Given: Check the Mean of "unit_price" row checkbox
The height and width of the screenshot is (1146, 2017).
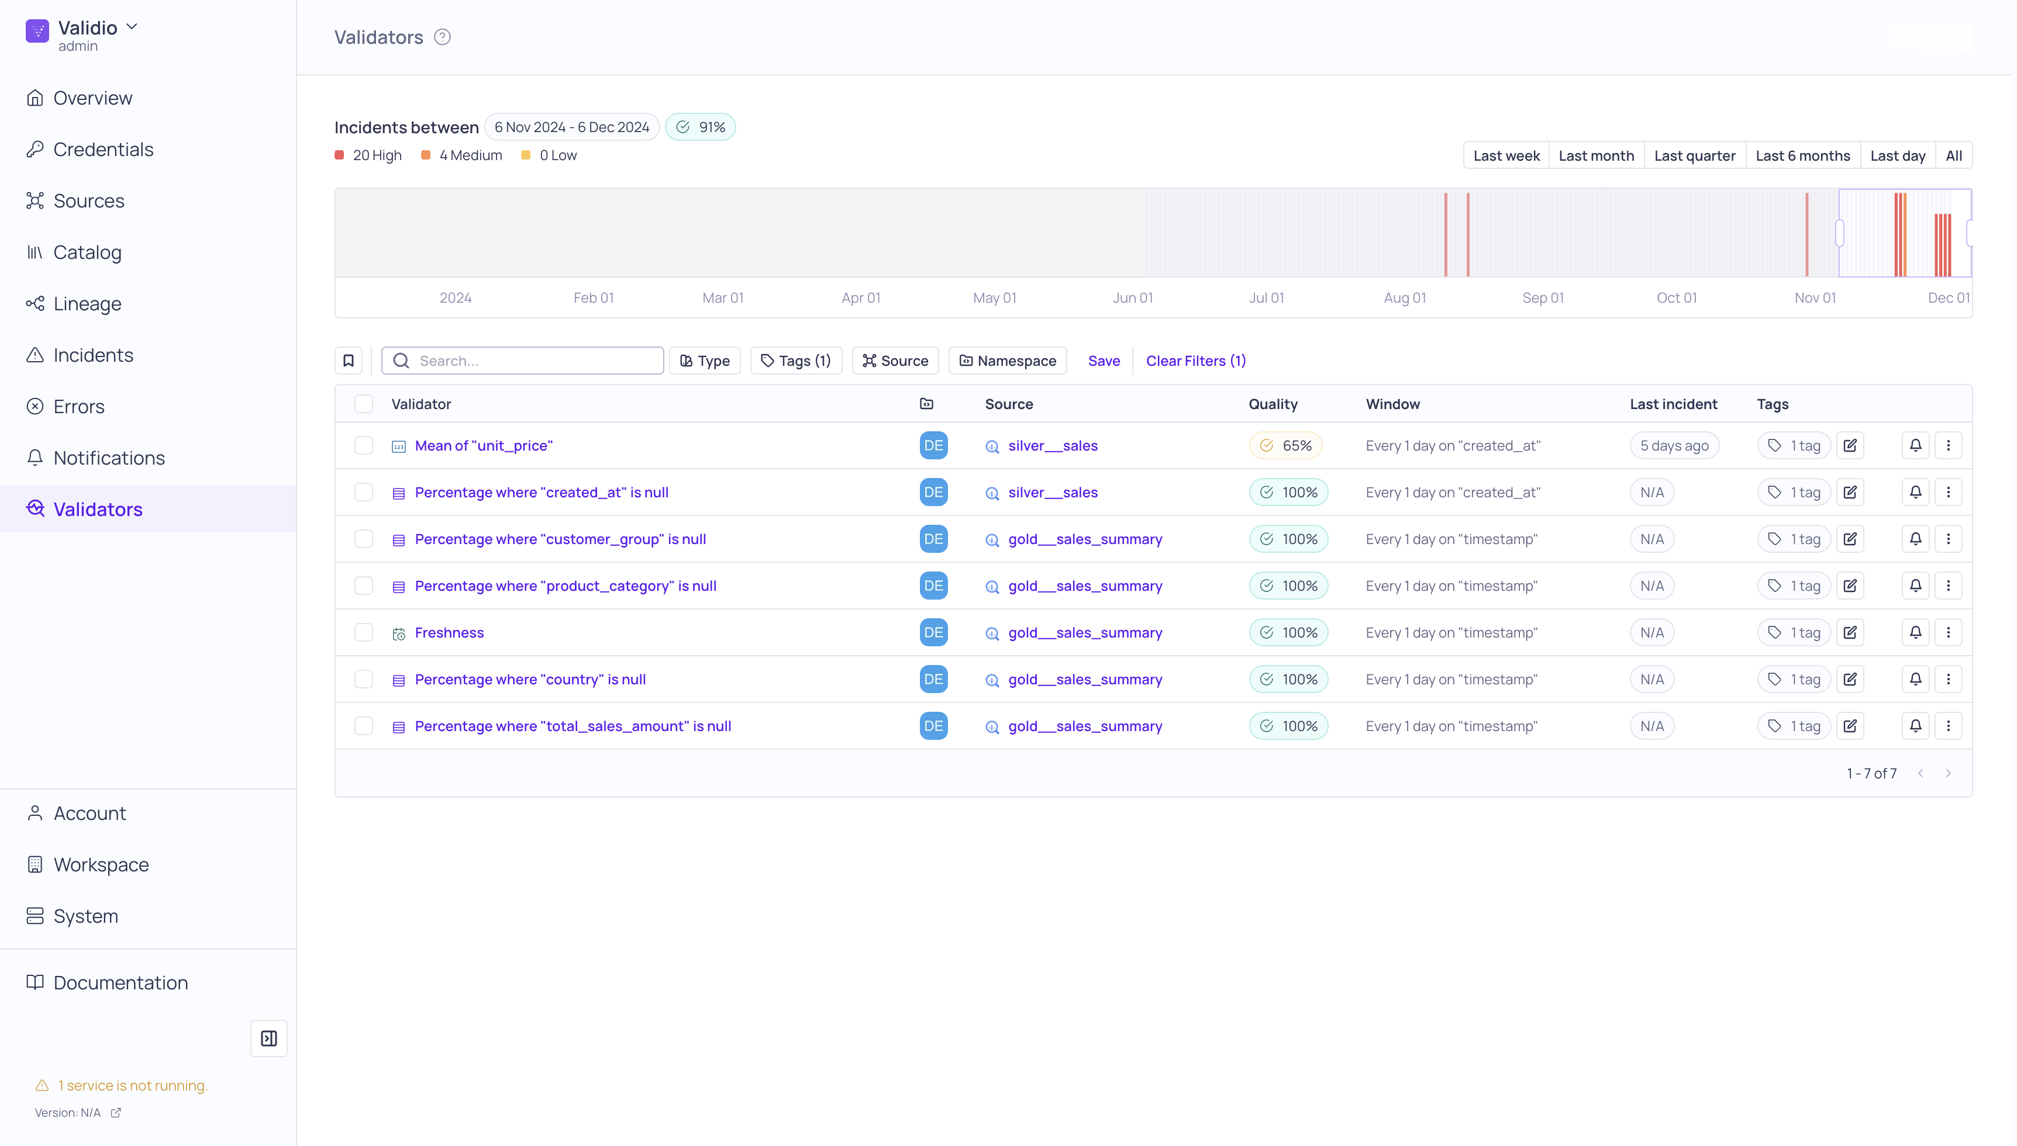Looking at the screenshot, I should point(363,445).
